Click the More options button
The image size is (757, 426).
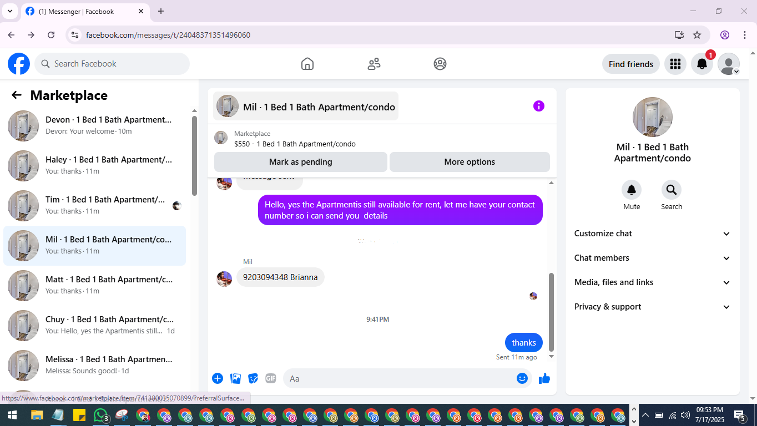[x=470, y=162]
